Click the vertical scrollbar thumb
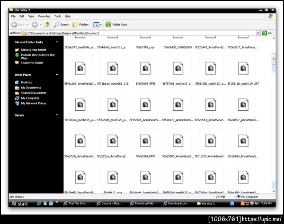 pyautogui.click(x=274, y=59)
